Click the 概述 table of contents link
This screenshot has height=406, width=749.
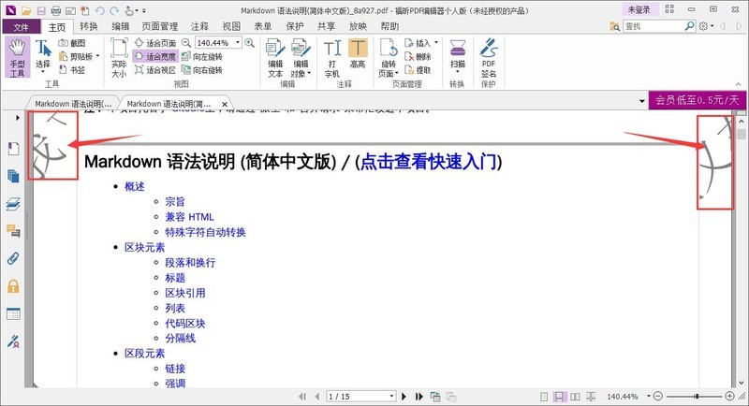tap(135, 186)
